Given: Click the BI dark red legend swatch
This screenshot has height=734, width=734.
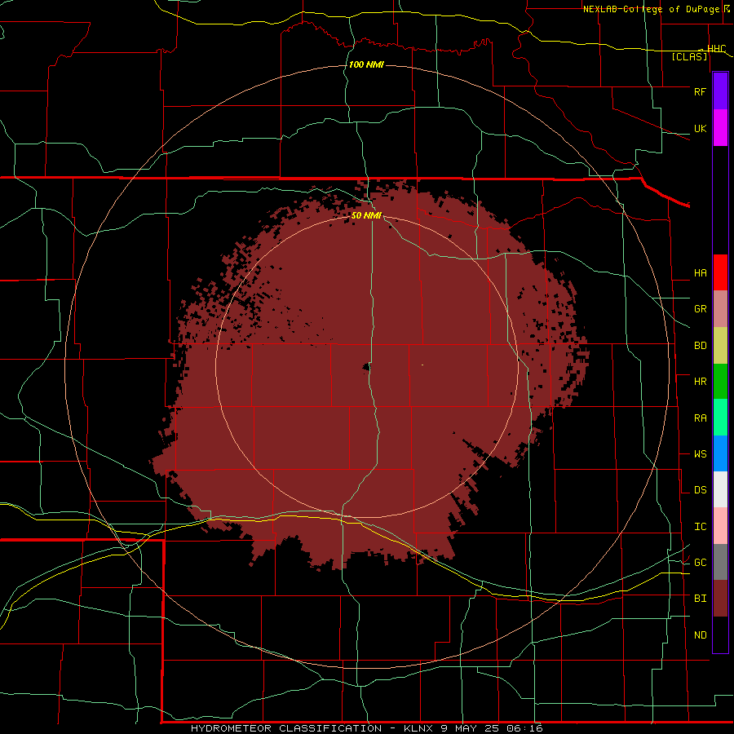Looking at the screenshot, I should point(720,599).
